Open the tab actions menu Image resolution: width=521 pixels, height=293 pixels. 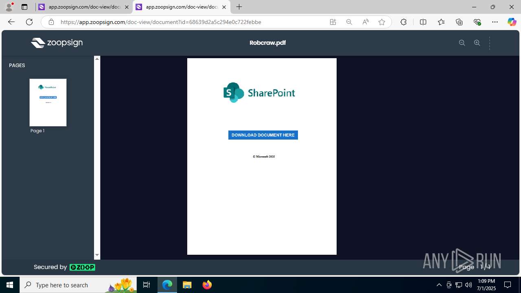click(x=24, y=7)
